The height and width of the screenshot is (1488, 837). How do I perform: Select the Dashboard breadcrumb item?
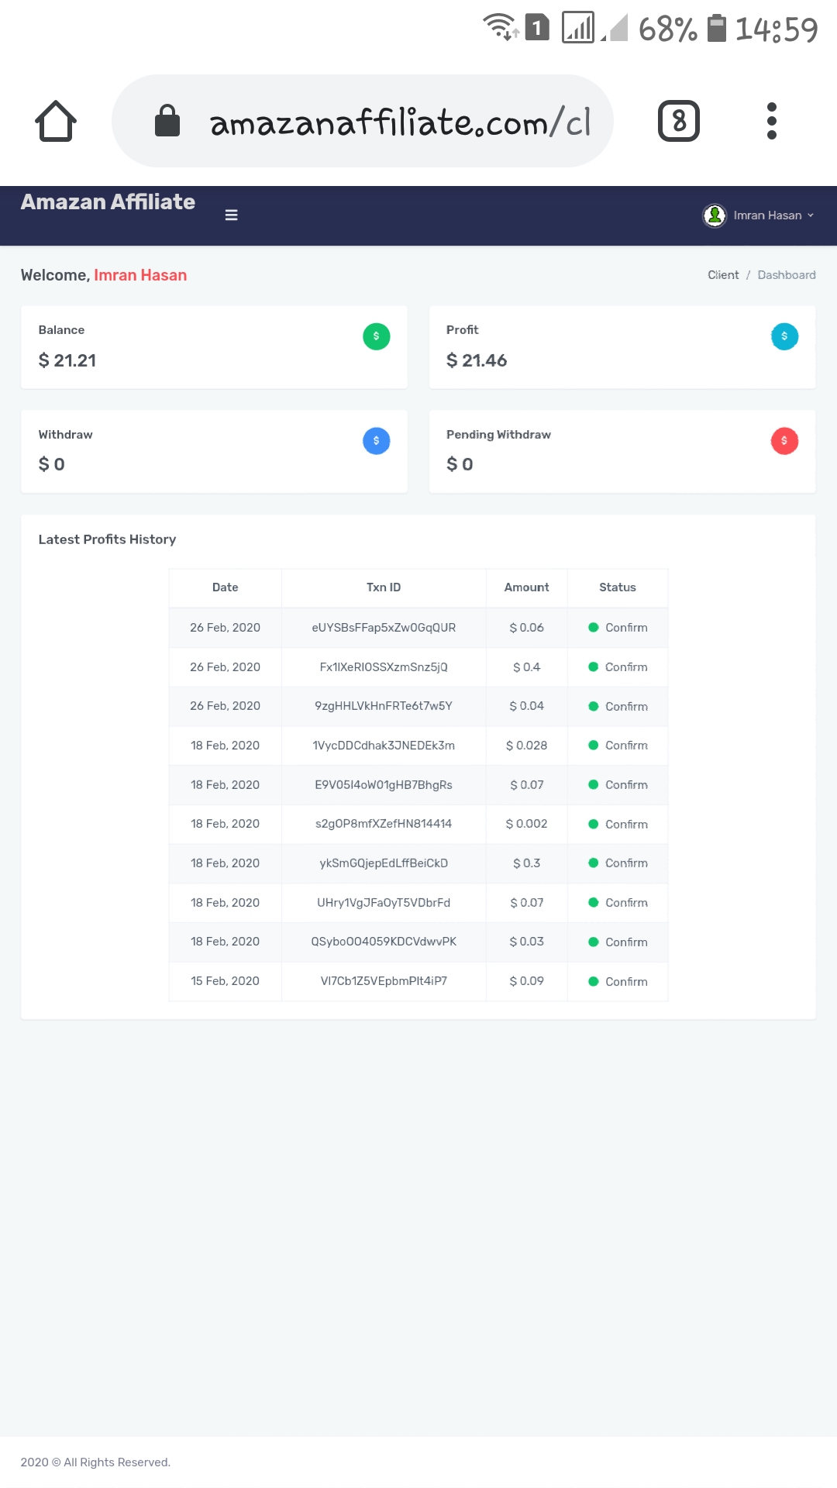point(786,275)
